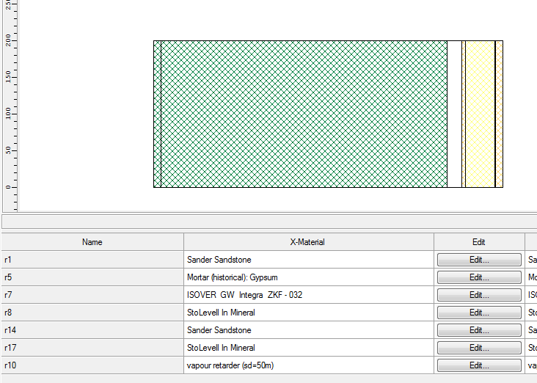Select the Mortar (historical): Gypsum cell

[308, 277]
